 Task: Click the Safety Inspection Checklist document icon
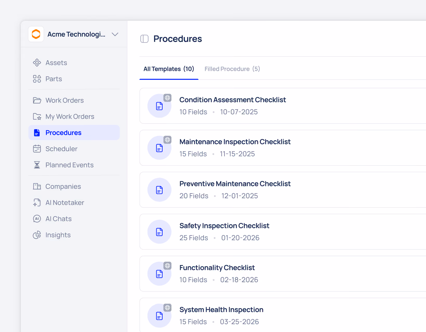click(159, 232)
